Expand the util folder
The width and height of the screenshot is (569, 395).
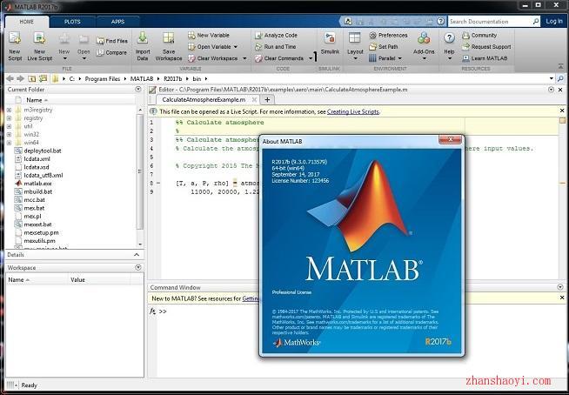(9, 126)
